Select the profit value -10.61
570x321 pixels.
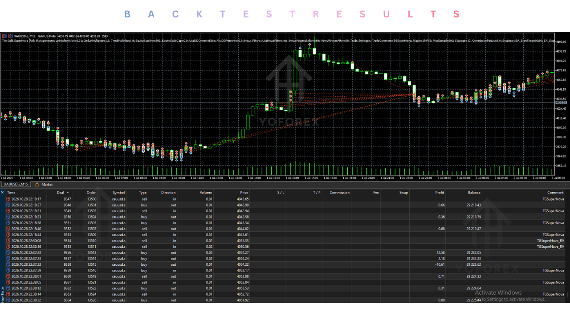tap(439, 264)
